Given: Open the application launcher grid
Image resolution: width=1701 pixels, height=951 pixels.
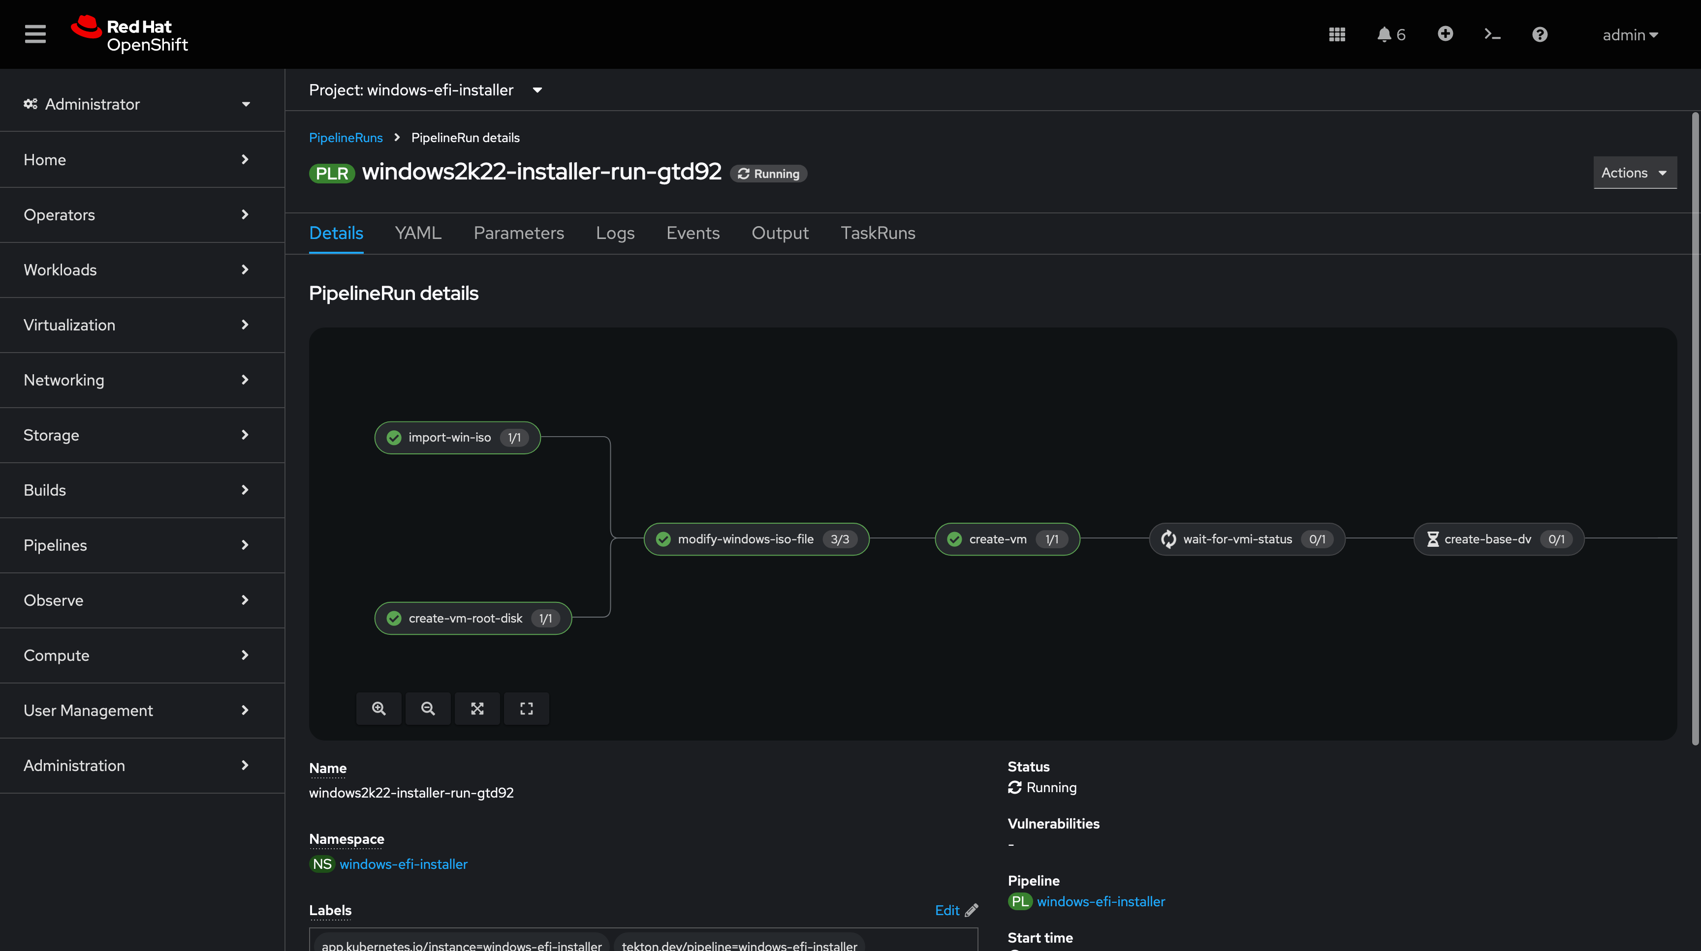Looking at the screenshot, I should pyautogui.click(x=1336, y=34).
